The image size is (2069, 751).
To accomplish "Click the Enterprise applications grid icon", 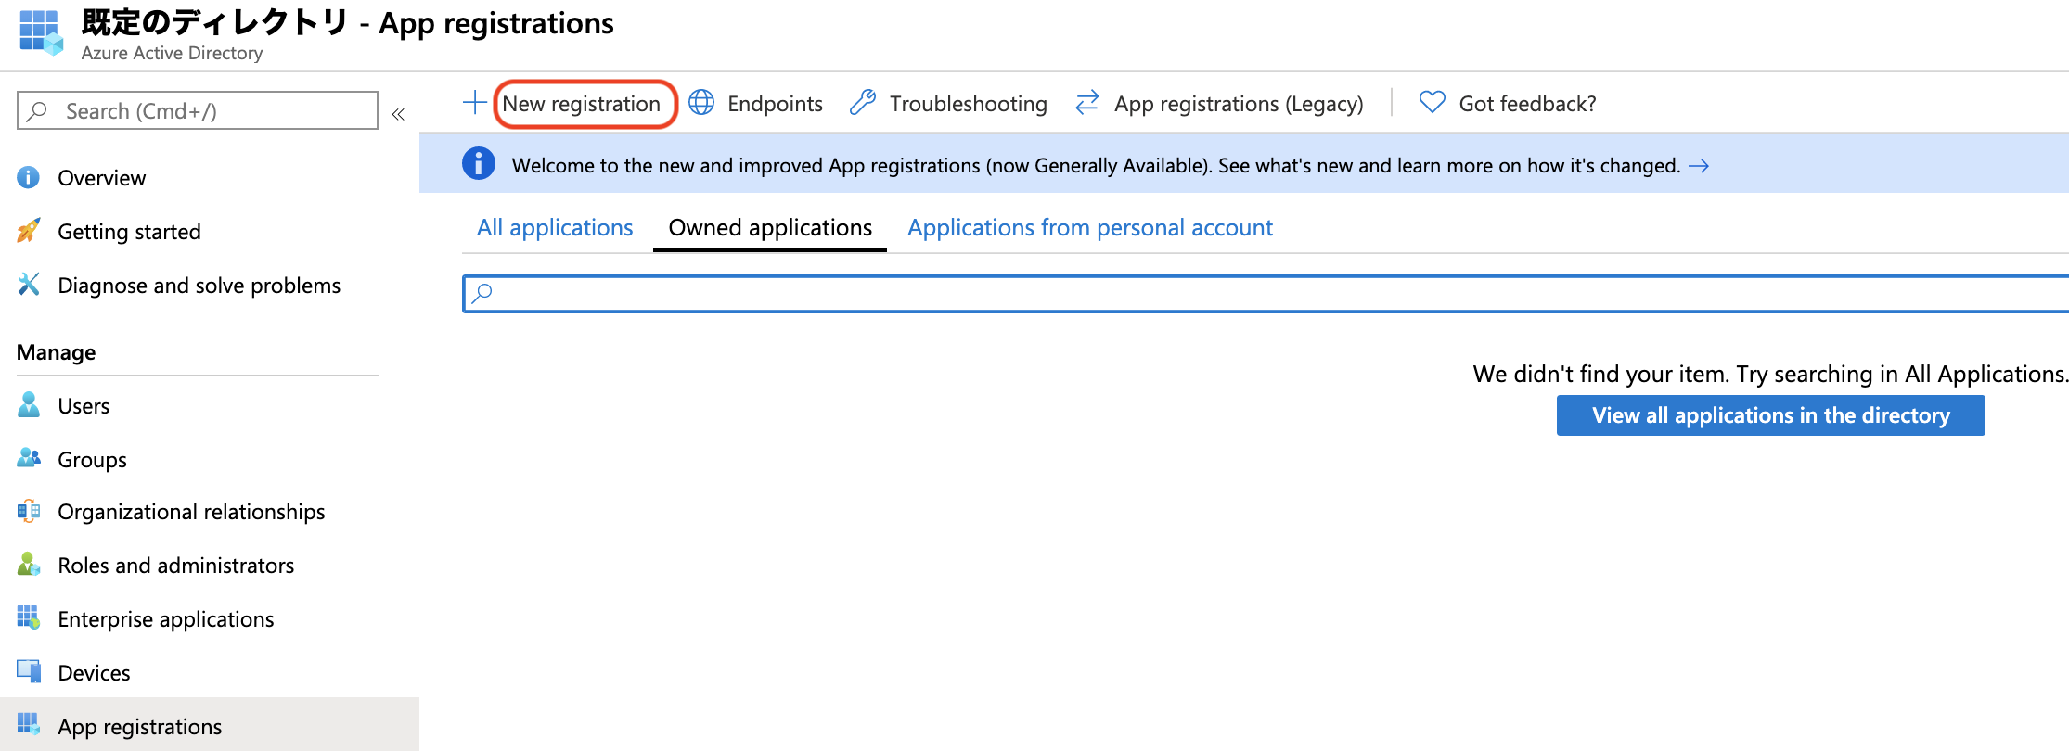I will (x=29, y=618).
